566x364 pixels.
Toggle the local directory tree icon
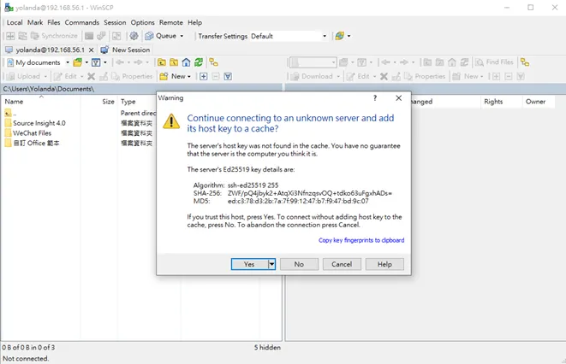tap(214, 62)
